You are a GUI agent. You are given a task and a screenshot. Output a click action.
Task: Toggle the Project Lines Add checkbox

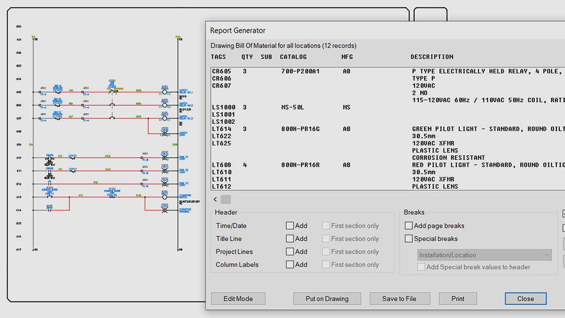coord(290,252)
